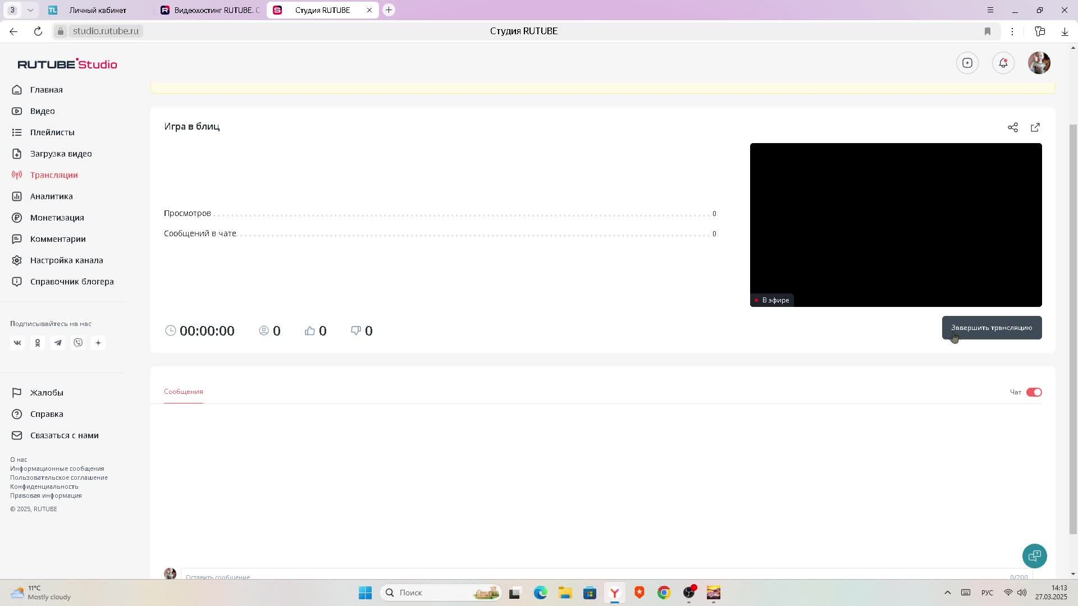Open Справочник блогера in the sidebar
The width and height of the screenshot is (1078, 606).
63,282
